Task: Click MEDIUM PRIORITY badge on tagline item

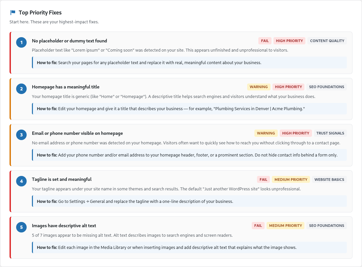Action: [291, 180]
